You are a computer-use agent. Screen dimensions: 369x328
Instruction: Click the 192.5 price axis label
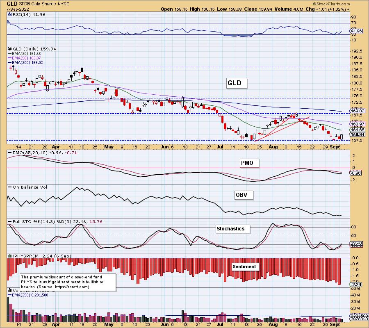[357, 51]
